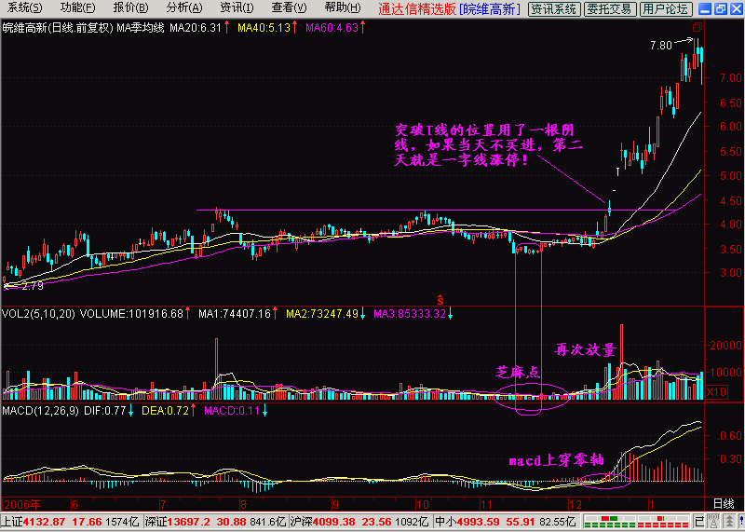The image size is (745, 532).
Task: Click the 资讯系统 button
Action: click(553, 9)
